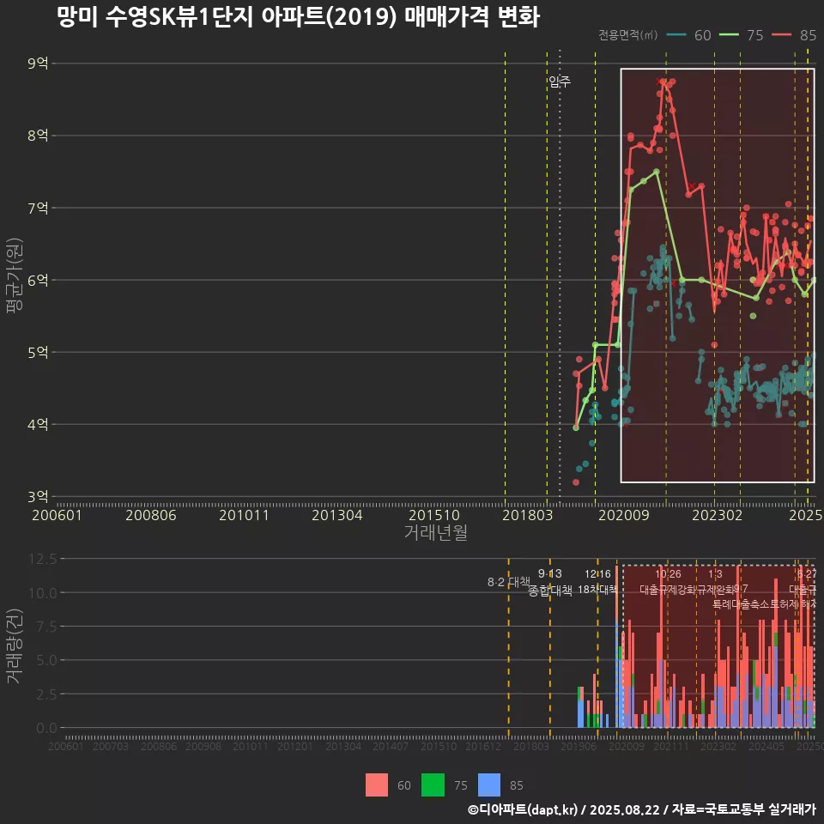Image resolution: width=824 pixels, height=824 pixels.
Task: Click the 202405 volume chart x-label
Action: coord(766,746)
